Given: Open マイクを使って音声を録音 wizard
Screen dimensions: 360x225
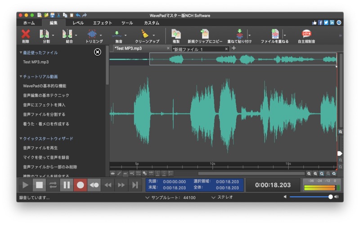Looking at the screenshot, I should coord(46,157).
